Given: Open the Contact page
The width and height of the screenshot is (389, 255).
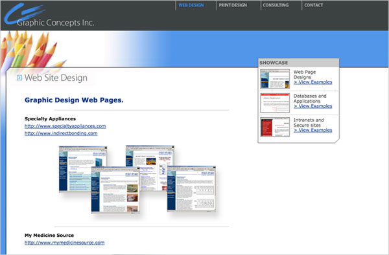Looking at the screenshot, I should (314, 5).
